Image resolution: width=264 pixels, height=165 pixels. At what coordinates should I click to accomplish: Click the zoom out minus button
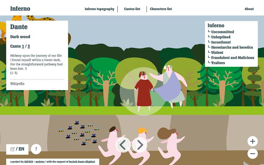(x=253, y=154)
